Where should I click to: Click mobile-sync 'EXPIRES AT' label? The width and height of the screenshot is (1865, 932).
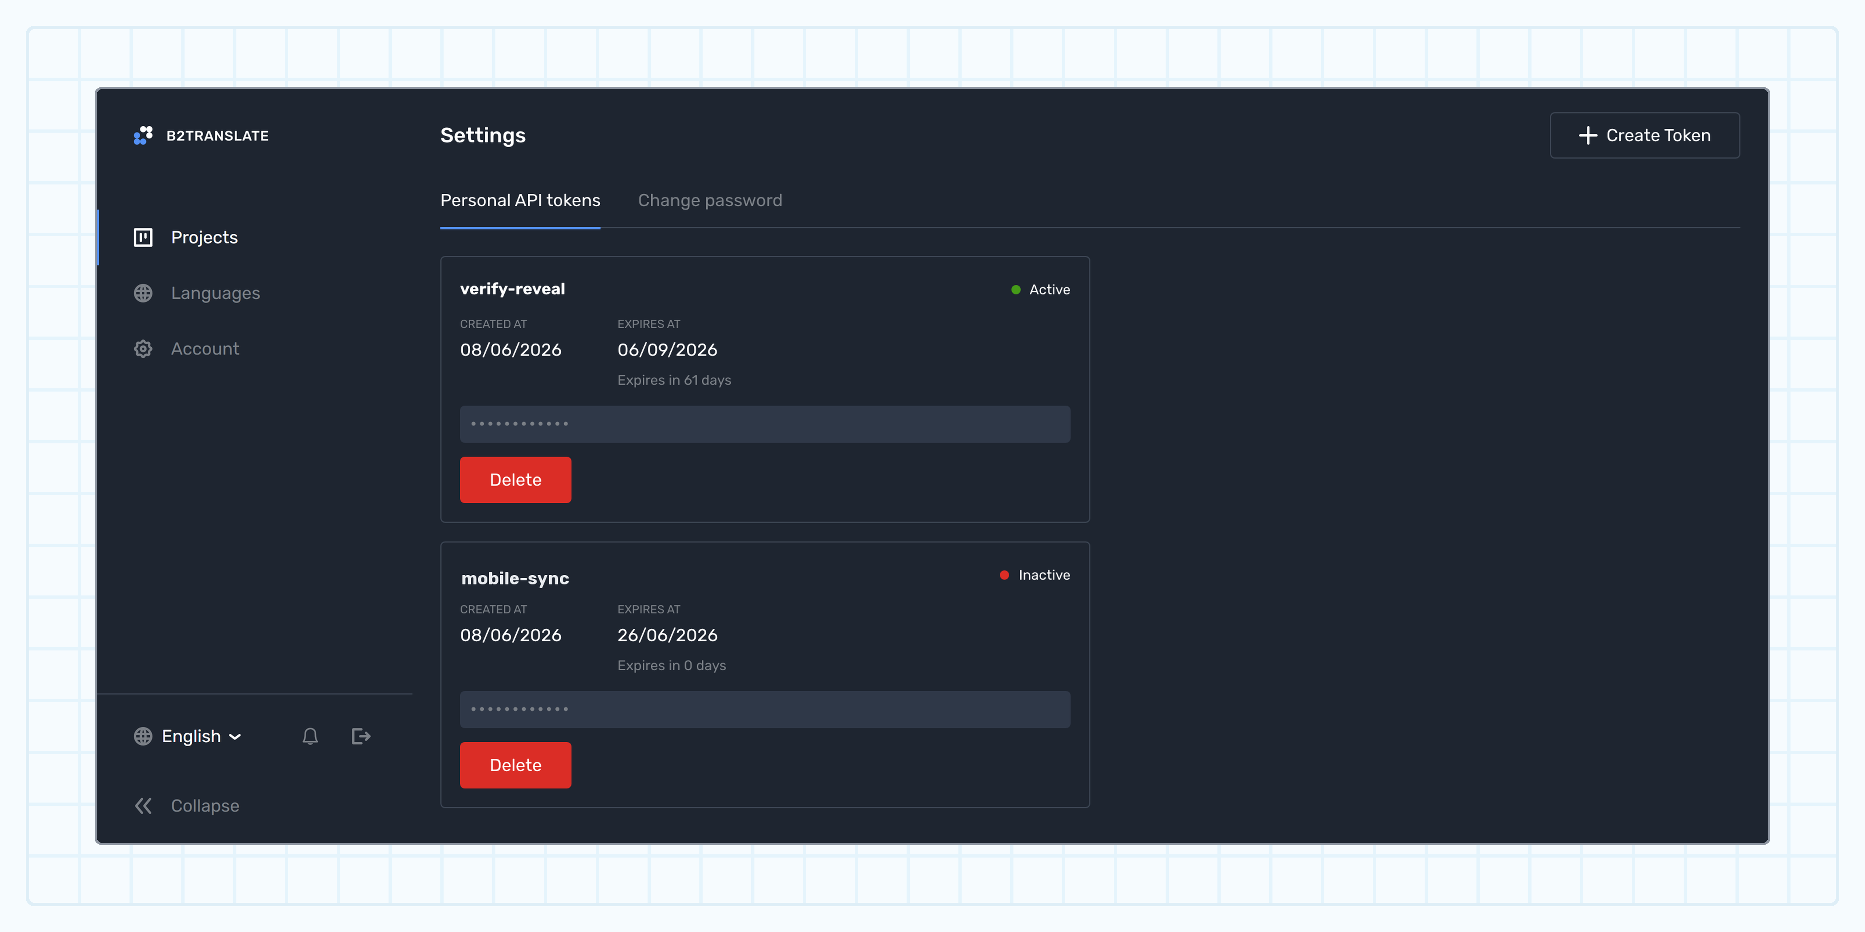649,609
